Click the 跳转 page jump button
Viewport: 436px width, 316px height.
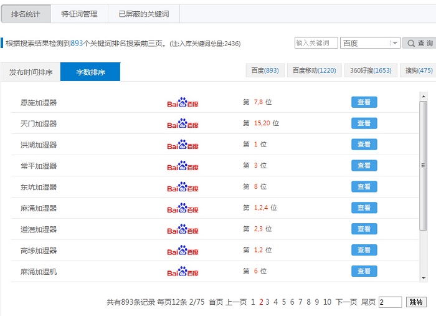[x=416, y=302]
